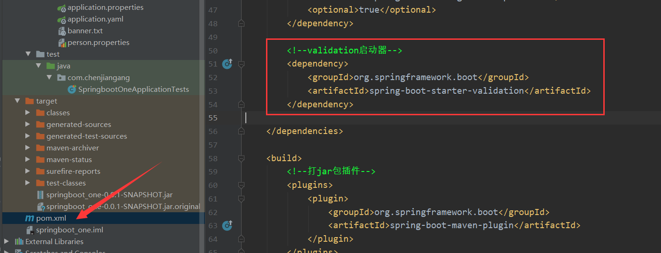Expand the classes folder
This screenshot has height=253, width=661.
click(x=28, y=113)
